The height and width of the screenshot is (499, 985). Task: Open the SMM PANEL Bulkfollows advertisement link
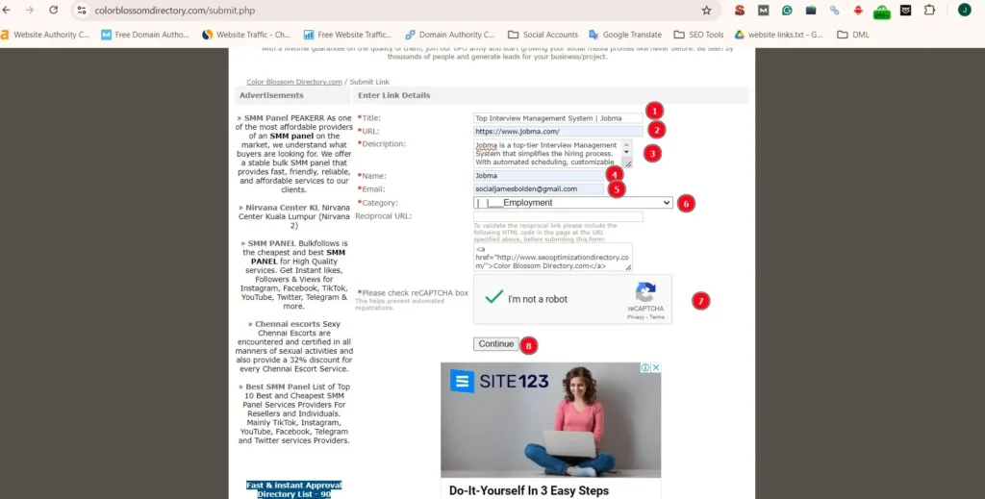(x=271, y=243)
